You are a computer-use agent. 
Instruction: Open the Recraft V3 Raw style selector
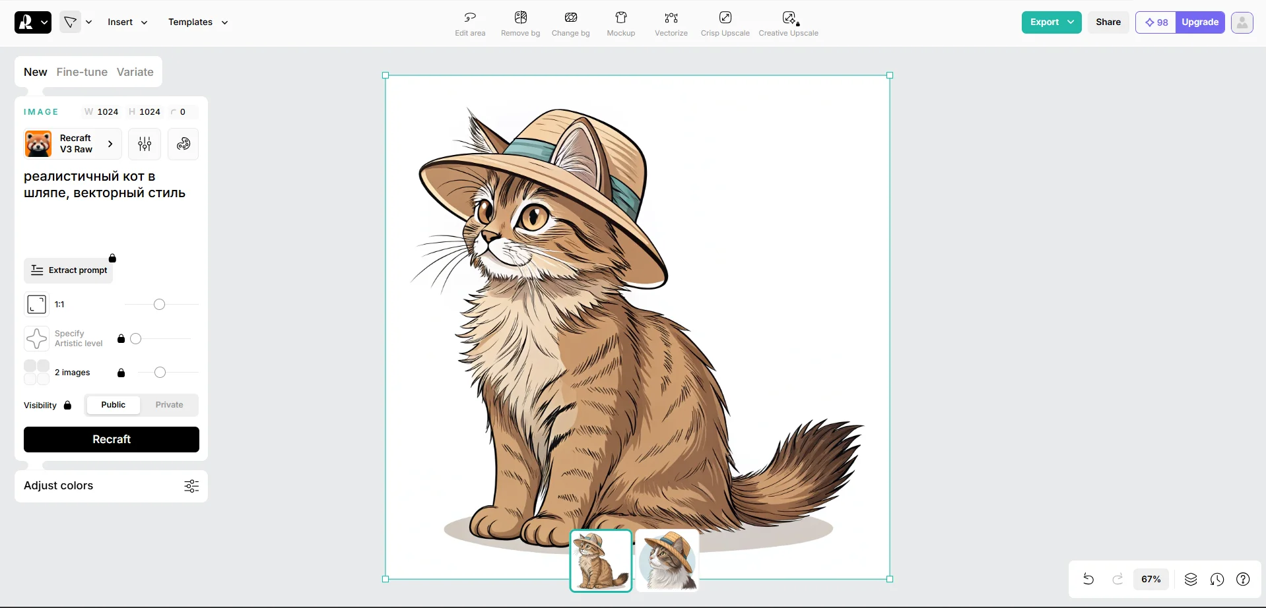(73, 144)
